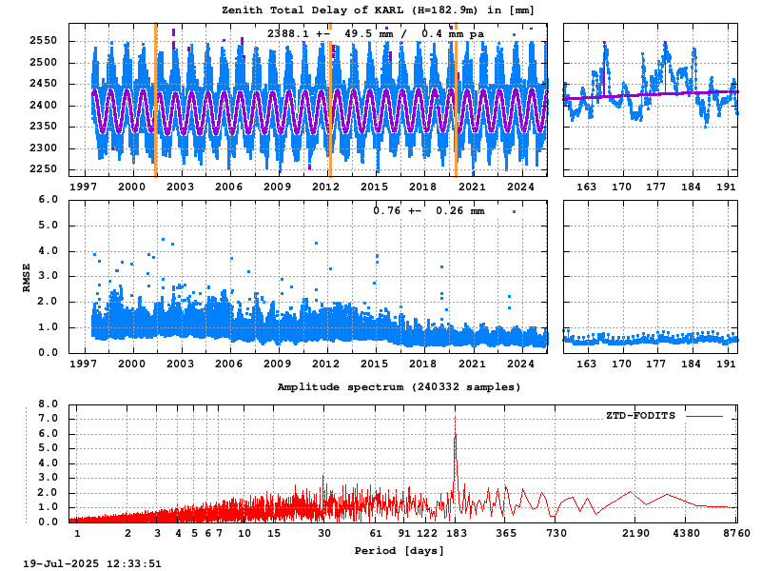The width and height of the screenshot is (761, 571).
Task: Click the '2015' year label under the RMSE plot
Action: pyautogui.click(x=374, y=364)
